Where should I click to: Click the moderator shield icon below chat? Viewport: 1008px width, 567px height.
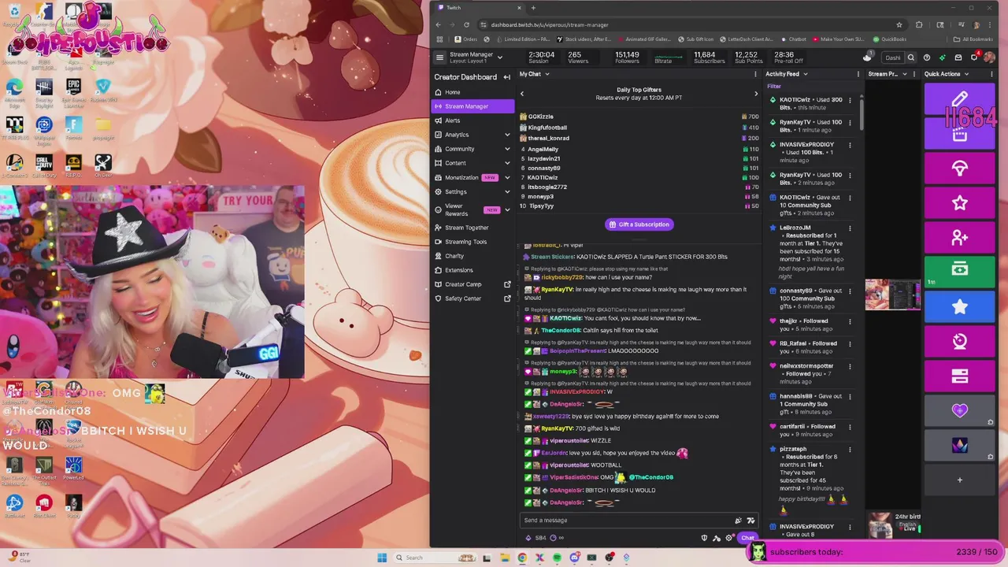[704, 538]
